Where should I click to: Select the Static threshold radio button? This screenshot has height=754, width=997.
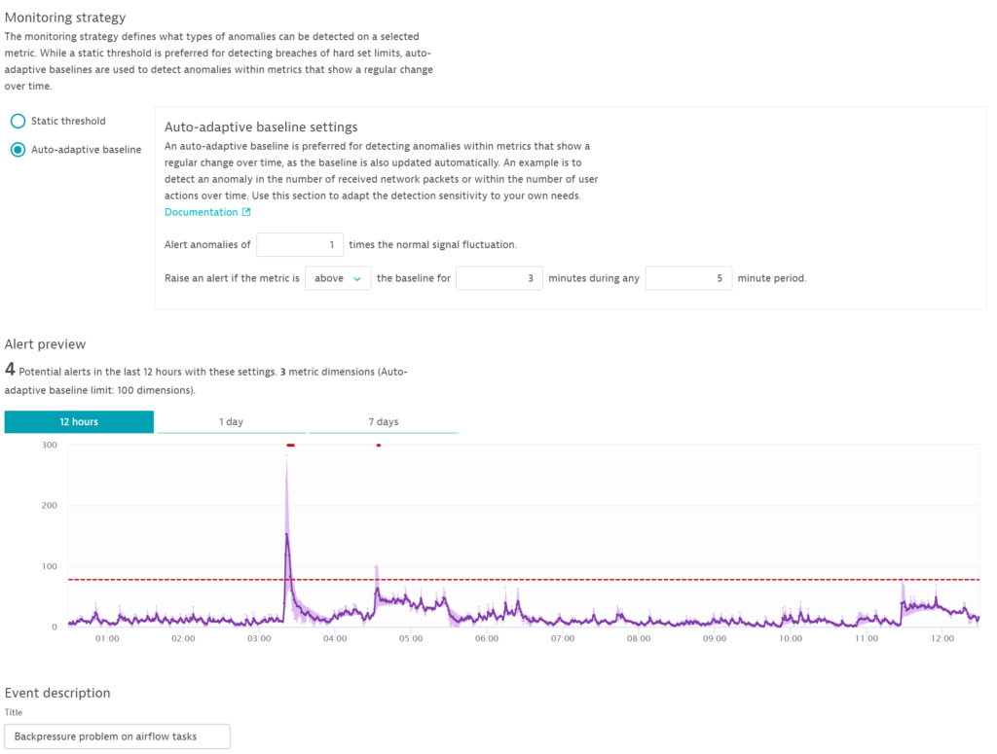tap(18, 121)
